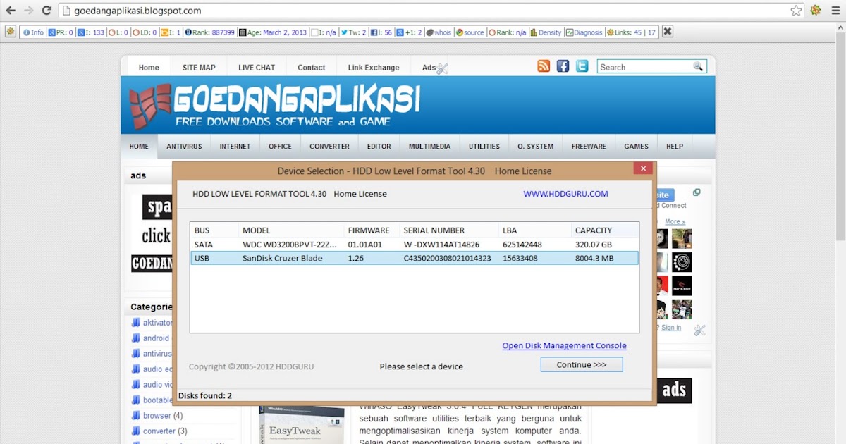
Task: Click the Info item in SEO toolbar
Action: tap(33, 32)
